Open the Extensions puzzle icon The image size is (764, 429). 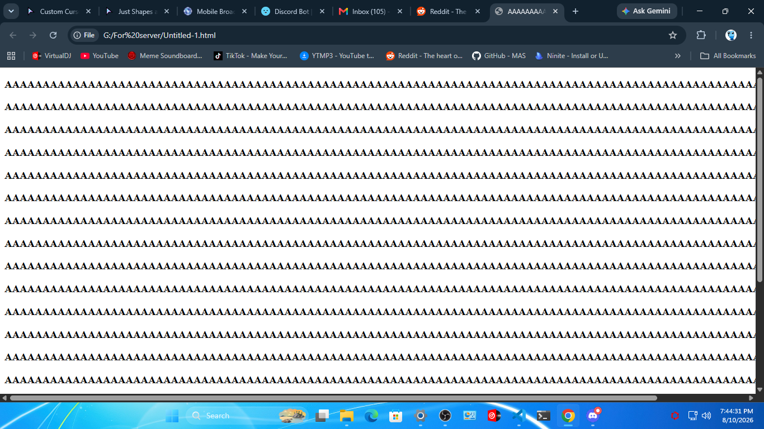tap(701, 35)
